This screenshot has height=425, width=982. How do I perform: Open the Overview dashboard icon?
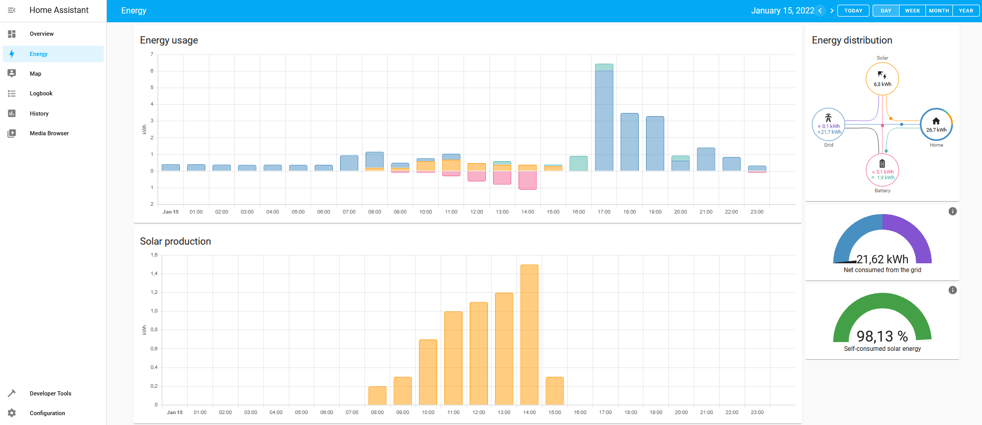pos(11,34)
